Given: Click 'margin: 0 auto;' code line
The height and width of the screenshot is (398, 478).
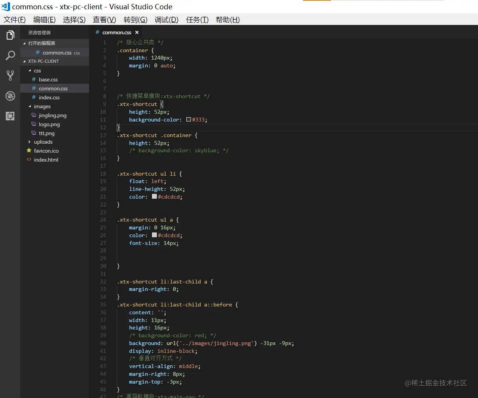Looking at the screenshot, I should pyautogui.click(x=152, y=65).
